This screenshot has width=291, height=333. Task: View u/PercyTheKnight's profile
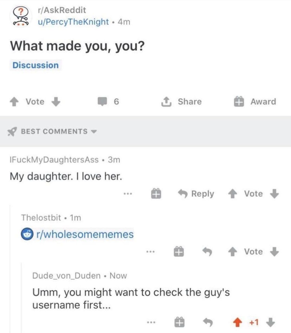(73, 22)
